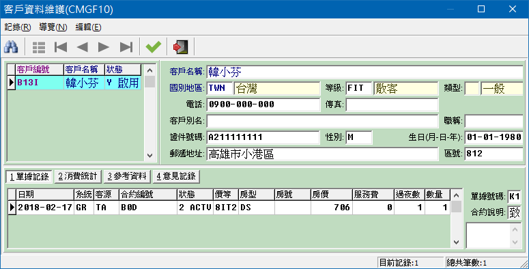
Task: Click the 韓小芬 cell in customer list
Action: click(84, 83)
